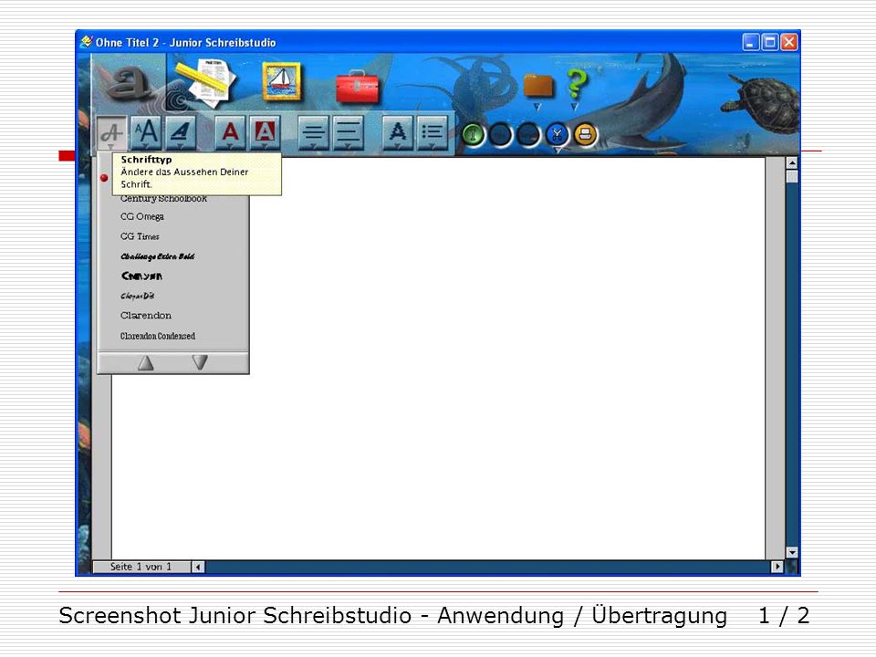
Task: Select the Clarendon Condensed font
Action: click(158, 337)
